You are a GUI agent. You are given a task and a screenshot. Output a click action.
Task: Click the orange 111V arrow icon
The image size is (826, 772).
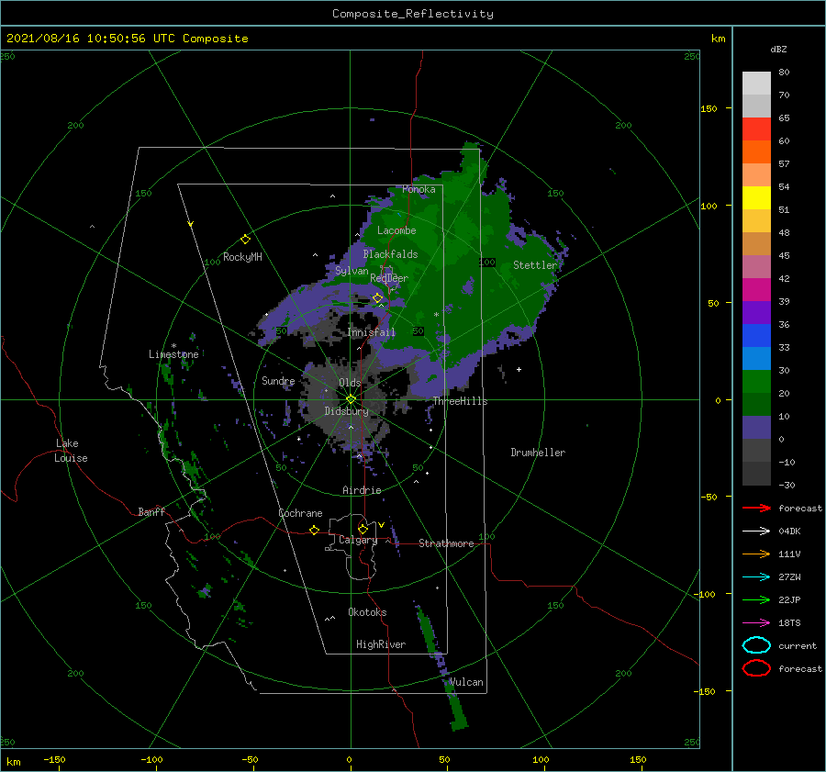click(756, 554)
